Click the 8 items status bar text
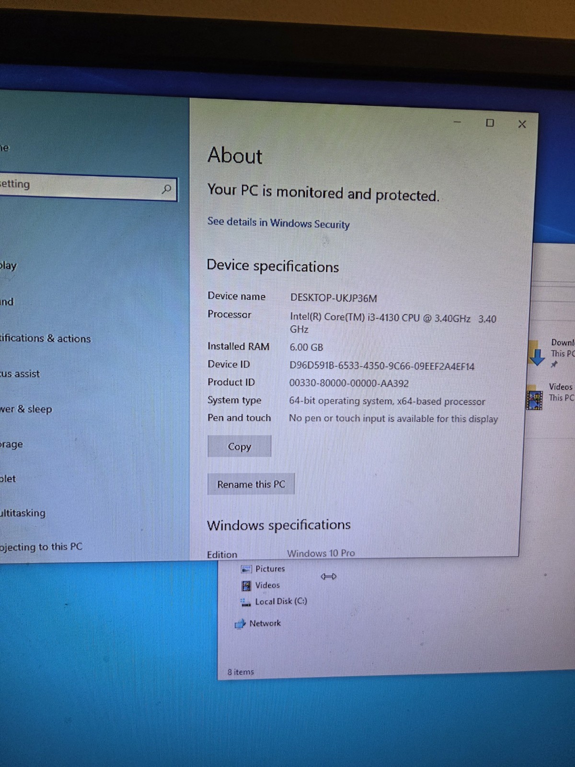This screenshot has width=575, height=767. pos(241,672)
